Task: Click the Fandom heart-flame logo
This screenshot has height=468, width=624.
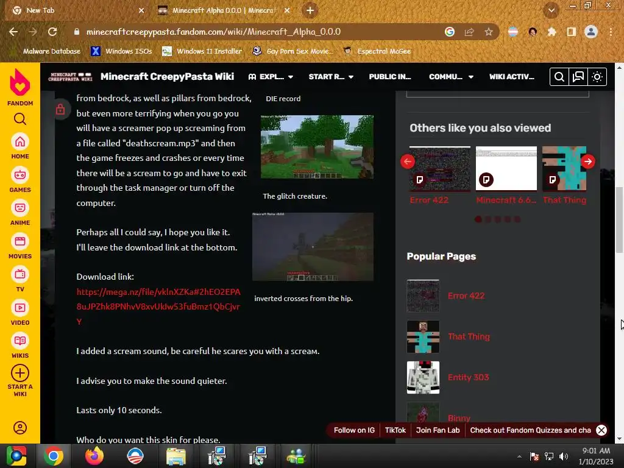Action: 20,82
